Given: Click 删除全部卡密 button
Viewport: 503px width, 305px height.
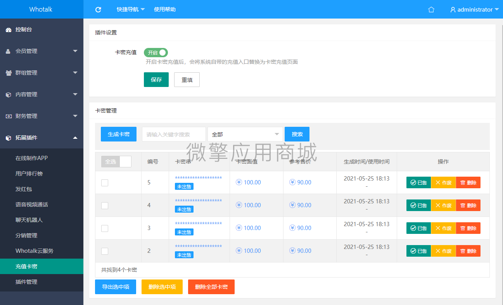Looking at the screenshot, I should point(211,287).
